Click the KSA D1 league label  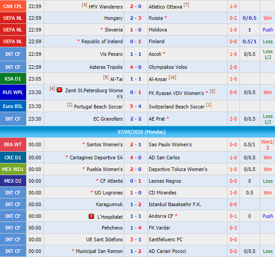click(13, 79)
